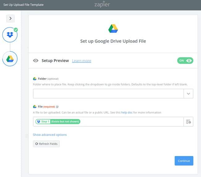Click inside the empty Folder field
Image resolution: width=201 pixels, height=177 pixels.
[108, 94]
